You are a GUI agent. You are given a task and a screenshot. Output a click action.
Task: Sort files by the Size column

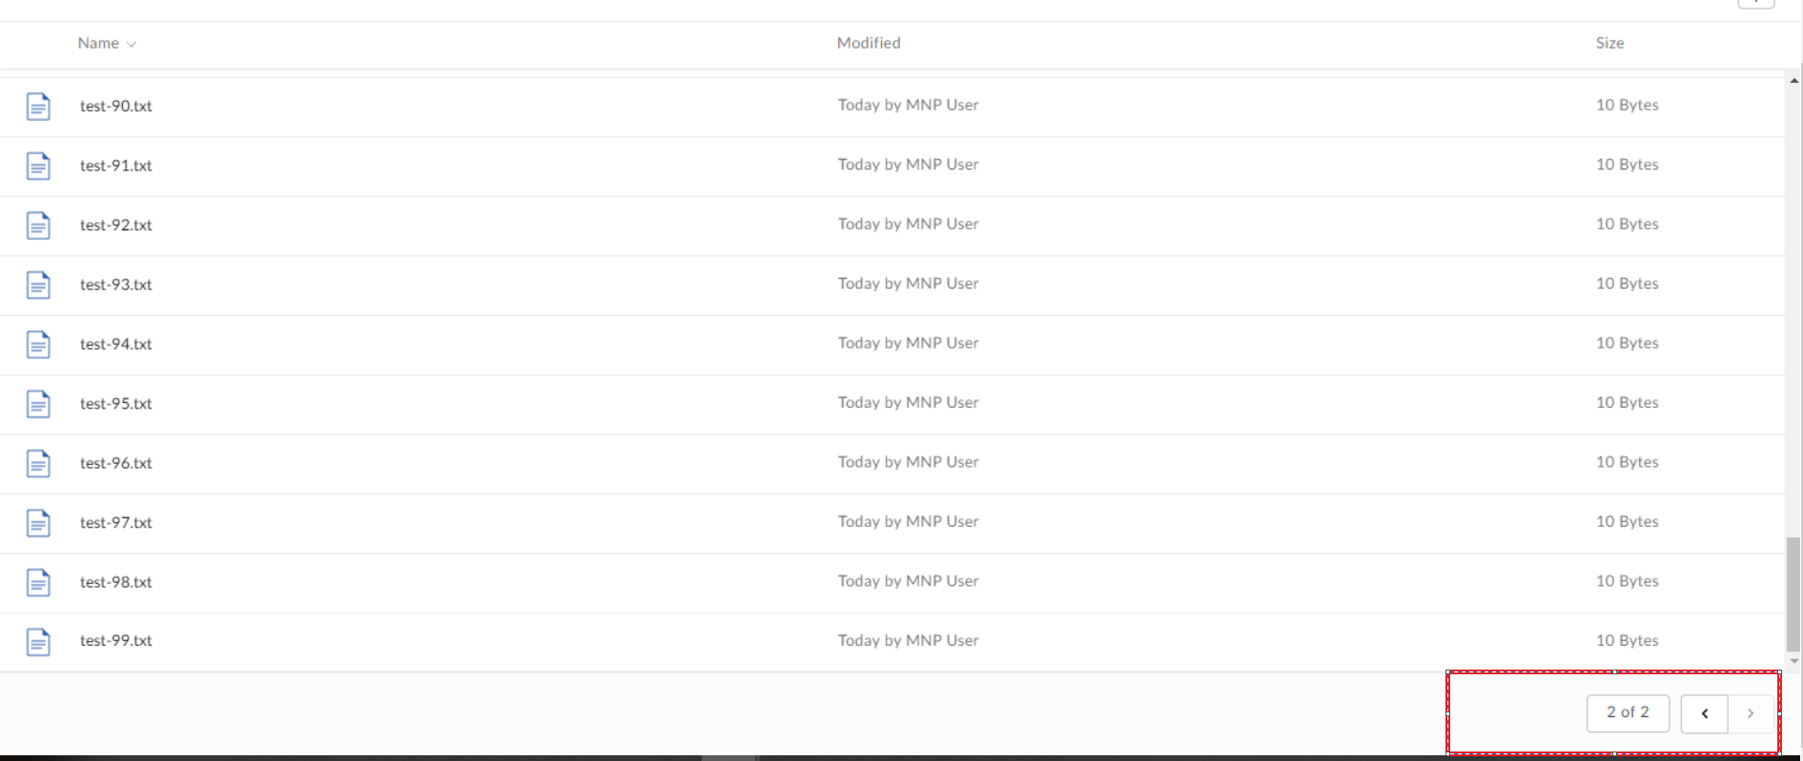tap(1609, 43)
